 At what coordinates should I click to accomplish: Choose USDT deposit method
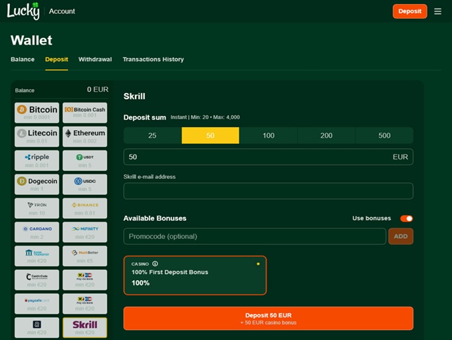84,160
